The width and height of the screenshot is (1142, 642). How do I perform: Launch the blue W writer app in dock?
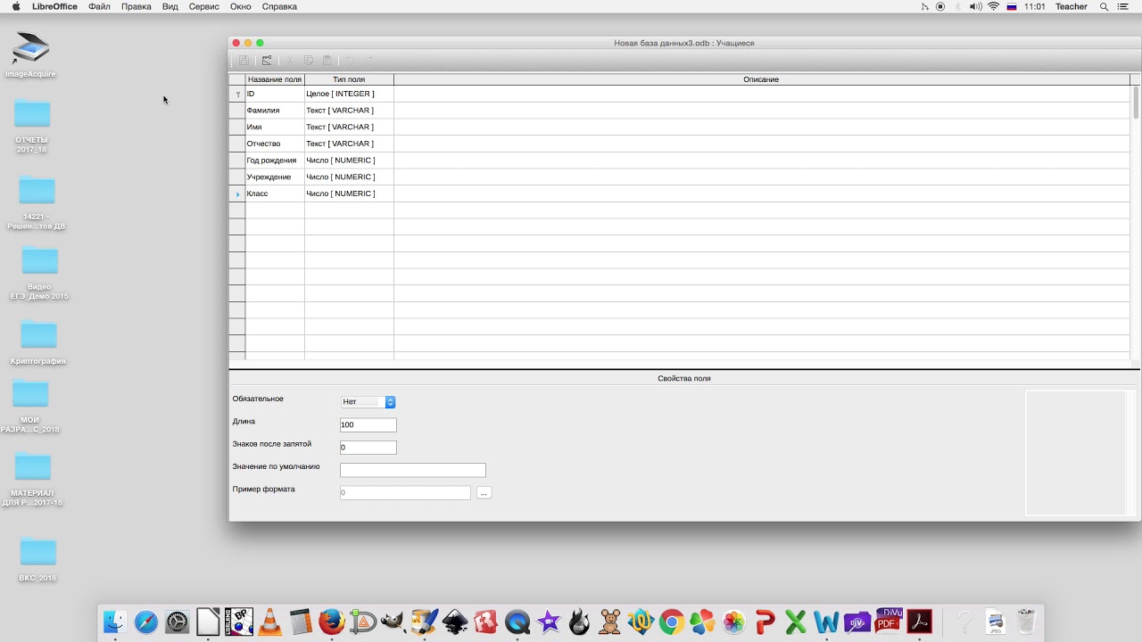pos(826,621)
